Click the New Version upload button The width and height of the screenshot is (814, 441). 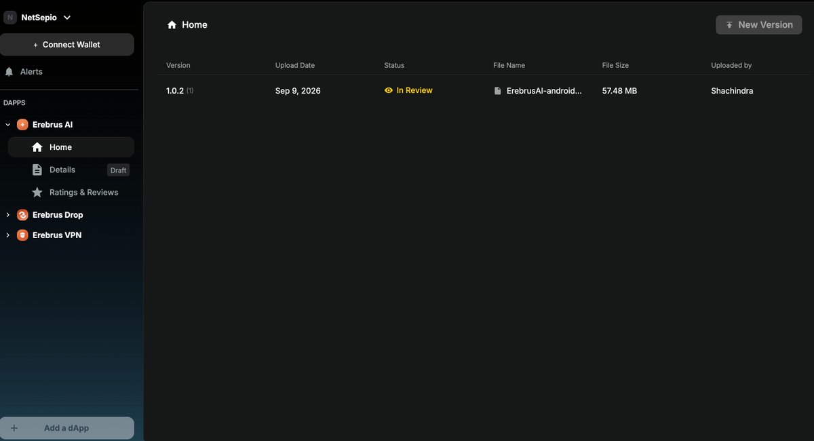[759, 24]
